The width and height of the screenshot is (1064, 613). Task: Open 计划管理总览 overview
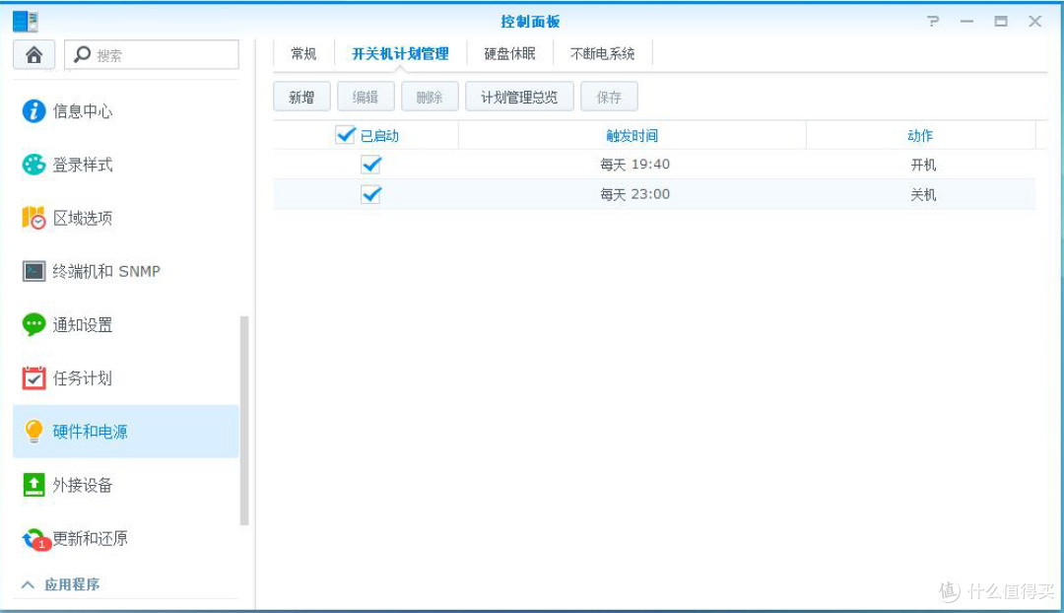click(x=520, y=98)
